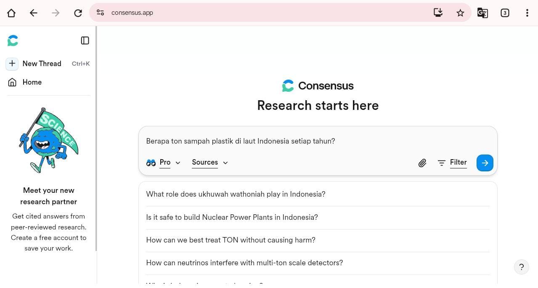Submit the search with blue arrow
Screen dimensions: 538x288
pos(485,163)
